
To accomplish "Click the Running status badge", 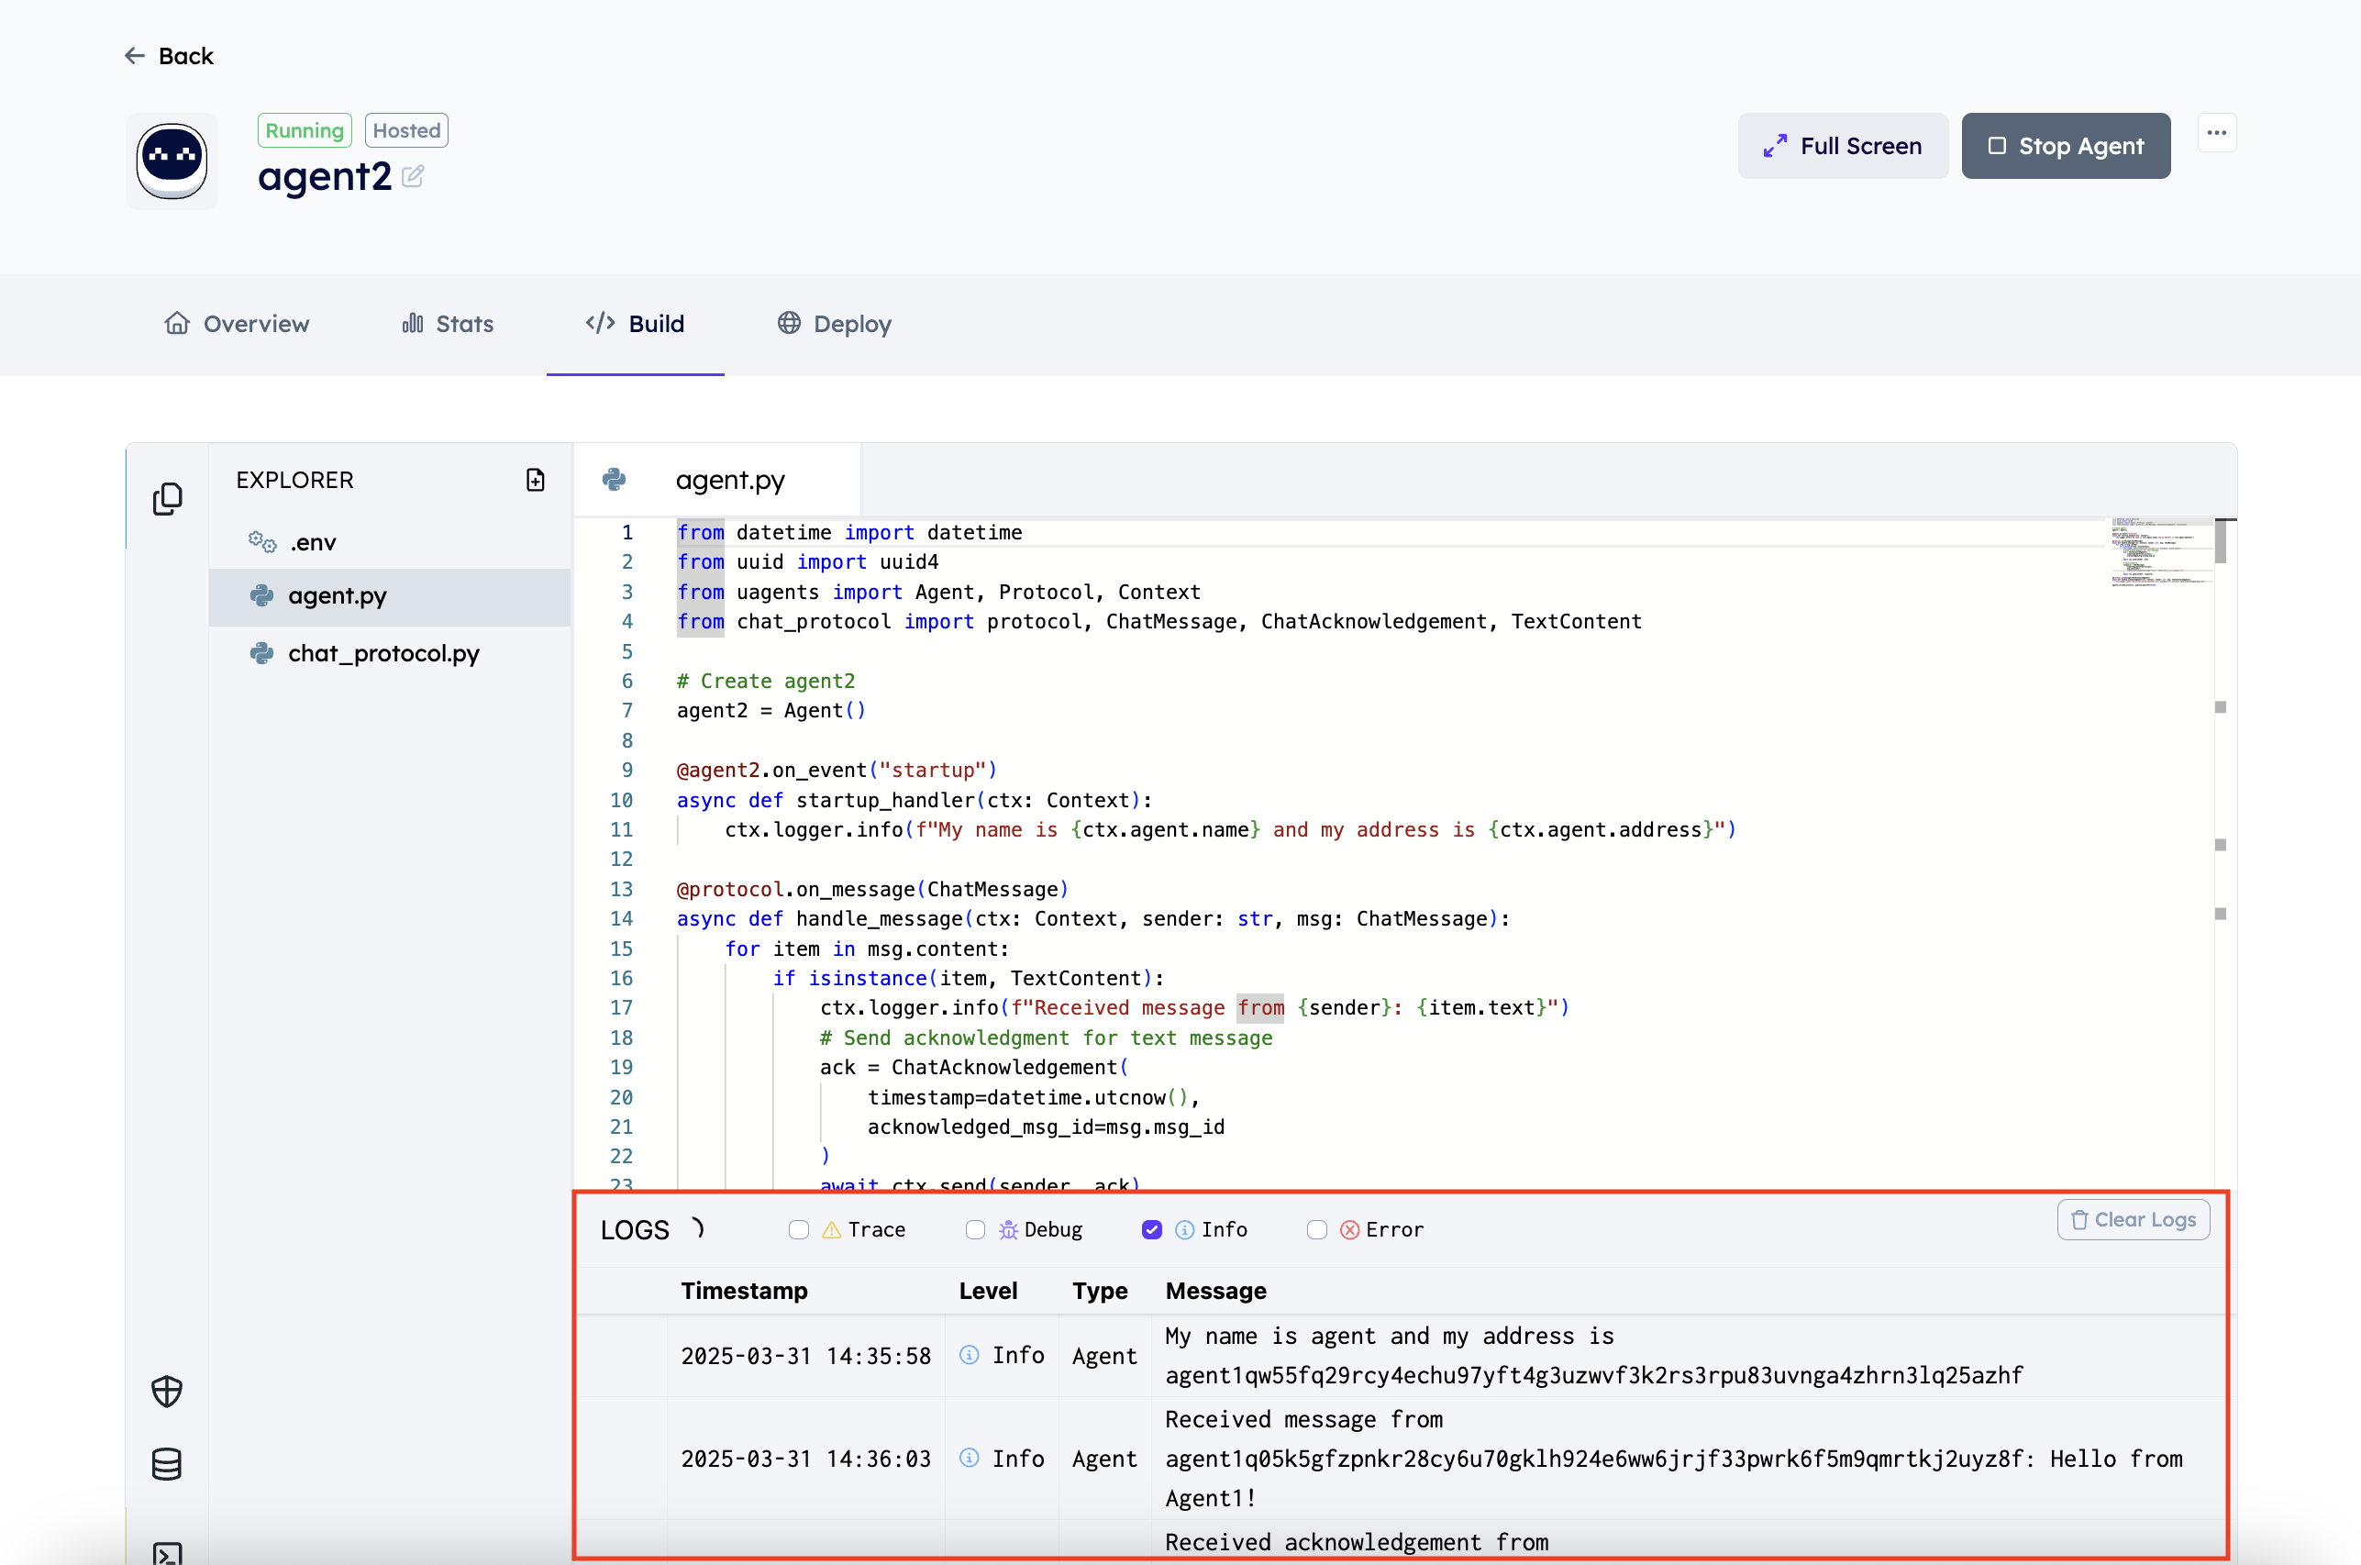I will pyautogui.click(x=305, y=131).
